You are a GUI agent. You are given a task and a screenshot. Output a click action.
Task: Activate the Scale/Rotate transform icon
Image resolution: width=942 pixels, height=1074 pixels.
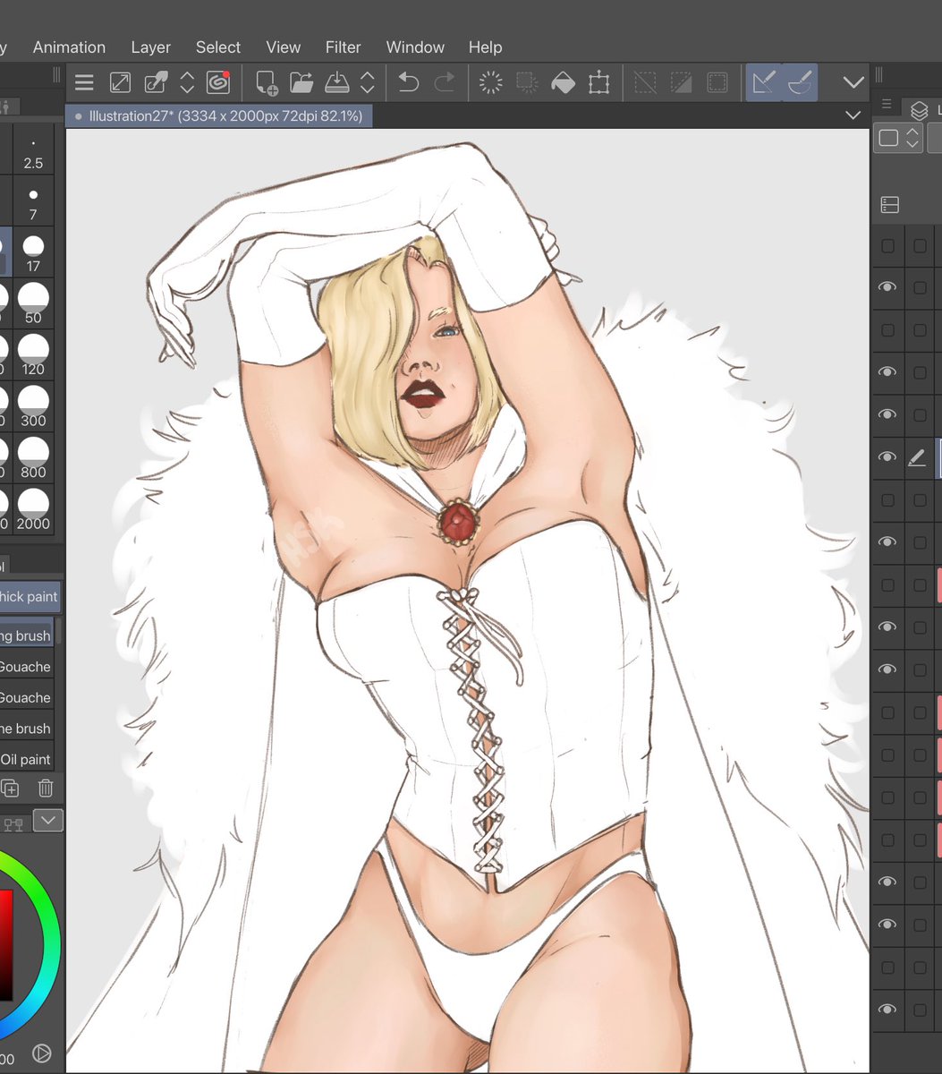598,83
